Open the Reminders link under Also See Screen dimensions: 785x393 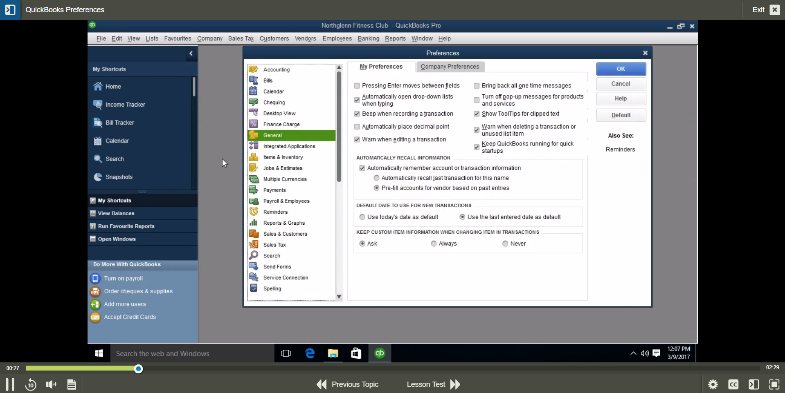click(620, 149)
